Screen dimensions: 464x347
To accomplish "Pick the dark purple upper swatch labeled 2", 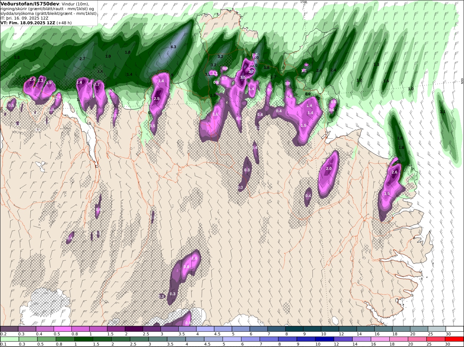I will pyautogui.click(x=133, y=329).
